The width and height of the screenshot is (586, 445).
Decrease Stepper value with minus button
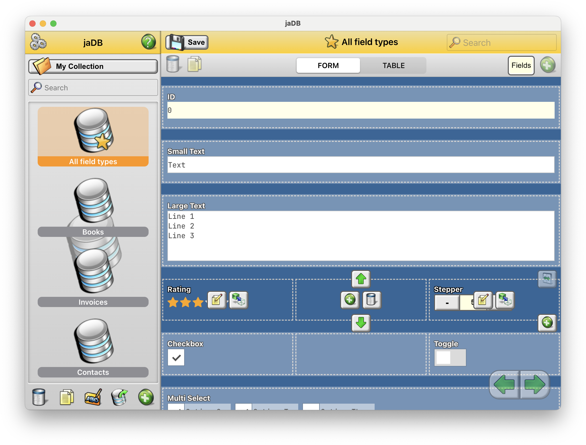[x=447, y=302]
